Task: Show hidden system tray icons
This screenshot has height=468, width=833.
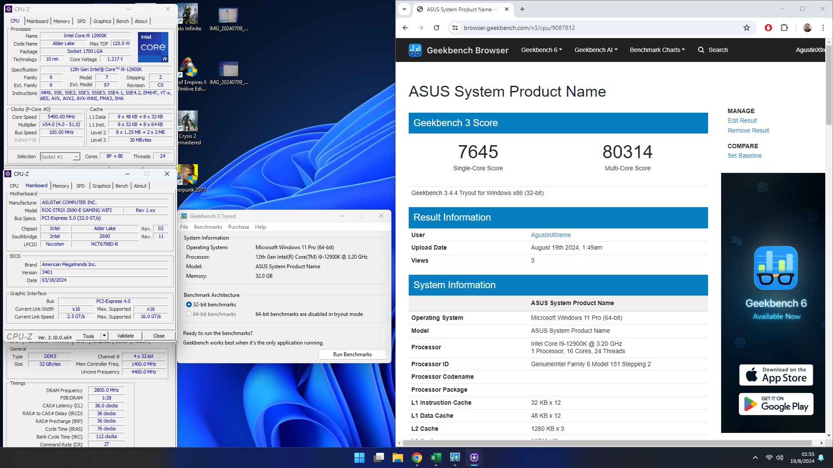Action: pyautogui.click(x=755, y=458)
